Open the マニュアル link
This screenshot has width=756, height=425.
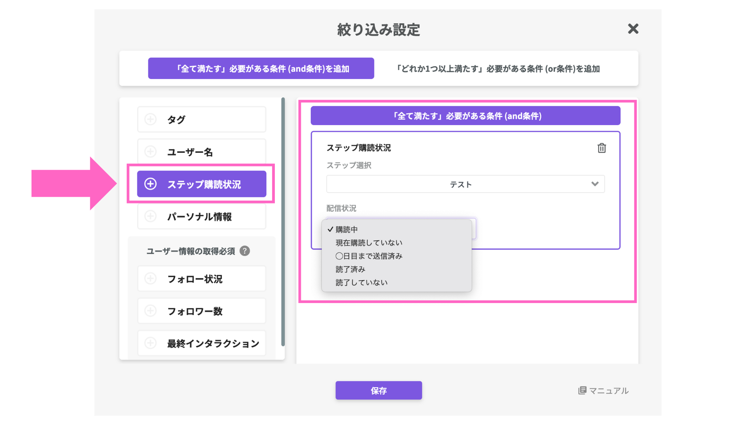[x=603, y=390]
